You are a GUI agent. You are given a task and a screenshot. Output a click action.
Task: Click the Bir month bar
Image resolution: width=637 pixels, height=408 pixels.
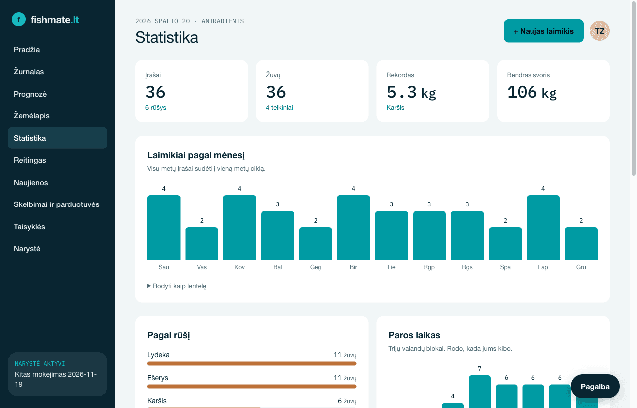(353, 227)
